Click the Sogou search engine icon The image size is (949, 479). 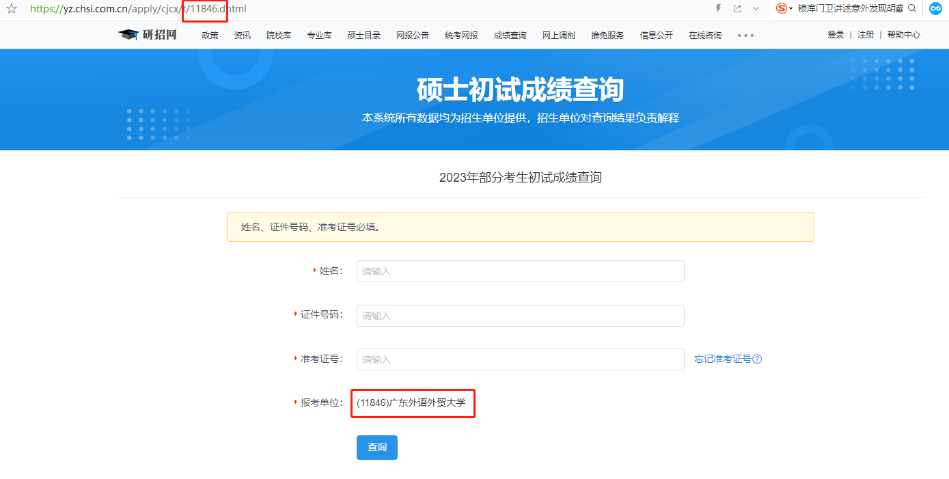[781, 9]
